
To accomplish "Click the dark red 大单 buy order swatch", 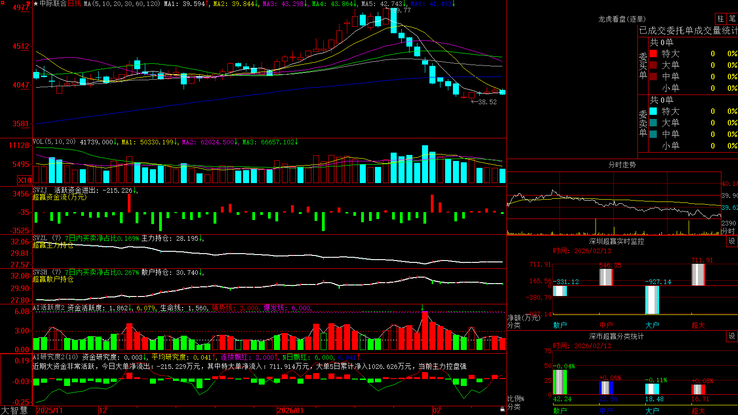I will [x=653, y=65].
